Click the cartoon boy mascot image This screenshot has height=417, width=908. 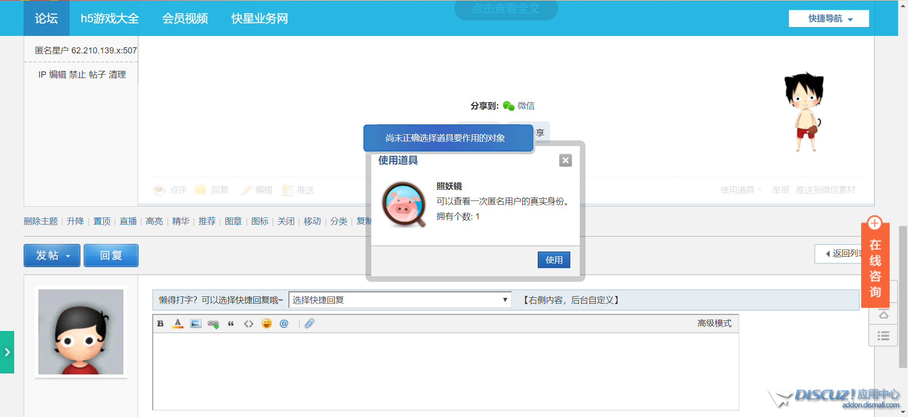point(804,112)
